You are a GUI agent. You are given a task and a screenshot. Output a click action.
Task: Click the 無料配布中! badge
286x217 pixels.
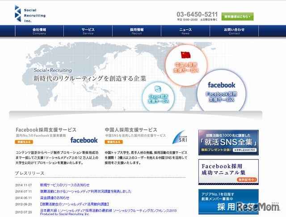click(x=247, y=180)
